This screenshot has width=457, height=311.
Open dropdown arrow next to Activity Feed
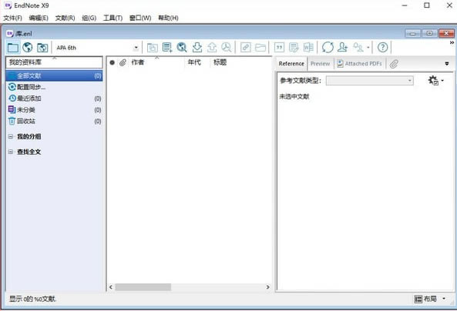click(368, 48)
